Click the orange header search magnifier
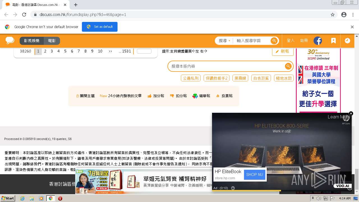The image size is (359, 202). [x=274, y=41]
